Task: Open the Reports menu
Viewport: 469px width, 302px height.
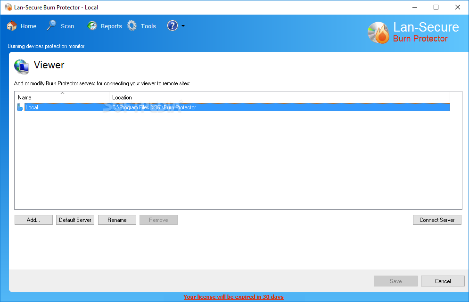Action: click(111, 26)
